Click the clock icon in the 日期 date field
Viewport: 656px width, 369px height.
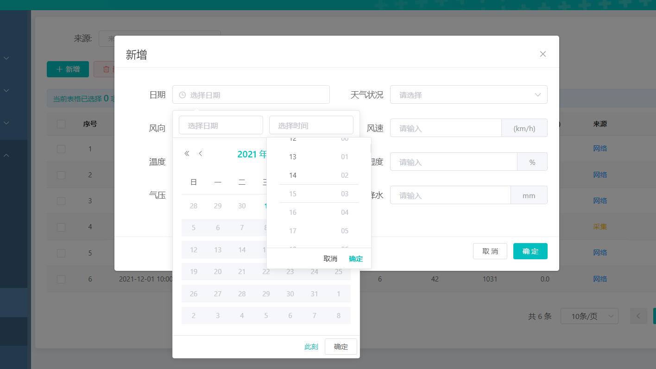(x=182, y=94)
